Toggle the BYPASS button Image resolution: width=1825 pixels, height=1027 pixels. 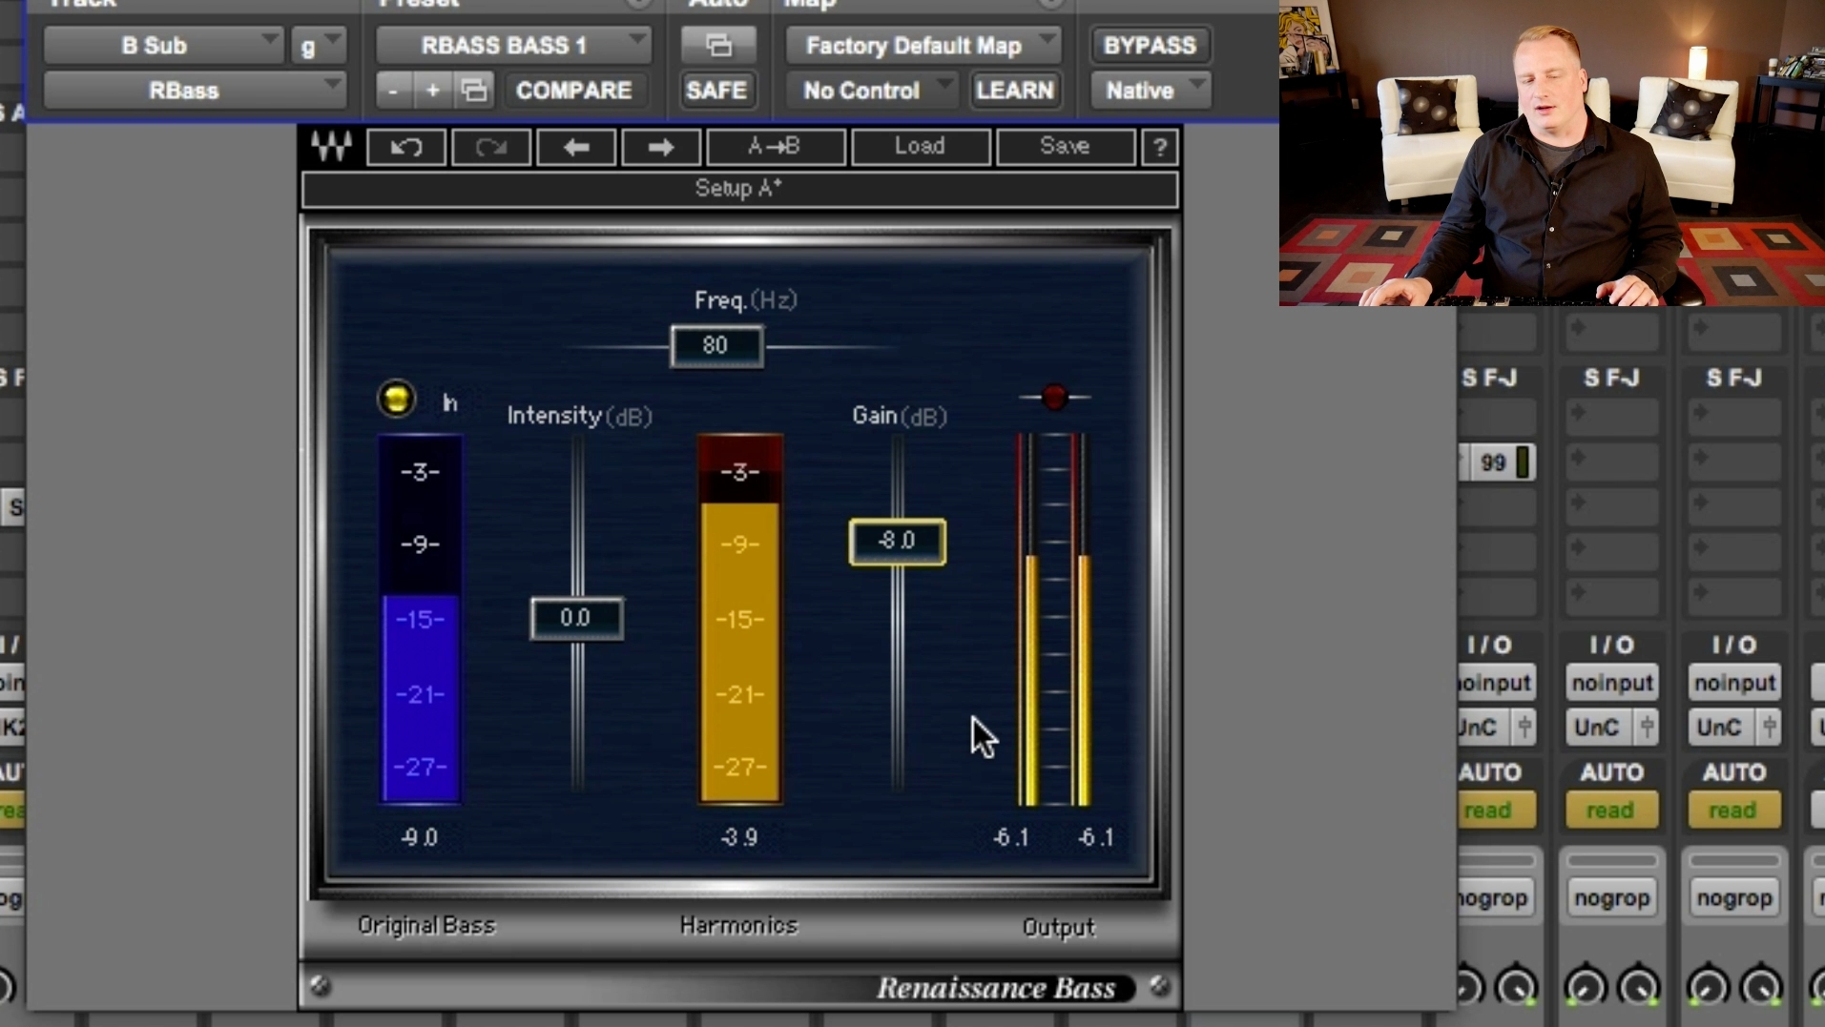click(x=1150, y=45)
